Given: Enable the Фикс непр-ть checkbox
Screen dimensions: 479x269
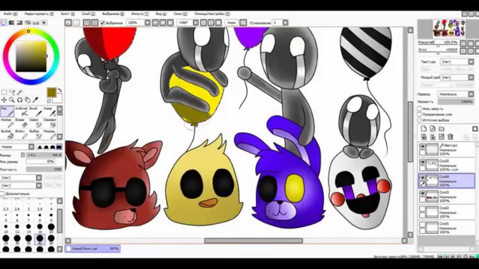Looking at the screenshot, I should (x=420, y=109).
